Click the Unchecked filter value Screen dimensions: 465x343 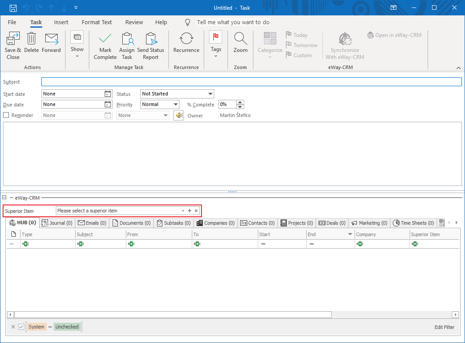coord(67,326)
